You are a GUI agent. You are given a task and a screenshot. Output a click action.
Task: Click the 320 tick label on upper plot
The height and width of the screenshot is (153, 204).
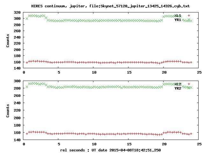point(17,12)
